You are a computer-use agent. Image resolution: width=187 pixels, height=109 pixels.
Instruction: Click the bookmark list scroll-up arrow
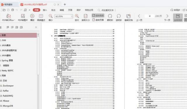point(38,34)
